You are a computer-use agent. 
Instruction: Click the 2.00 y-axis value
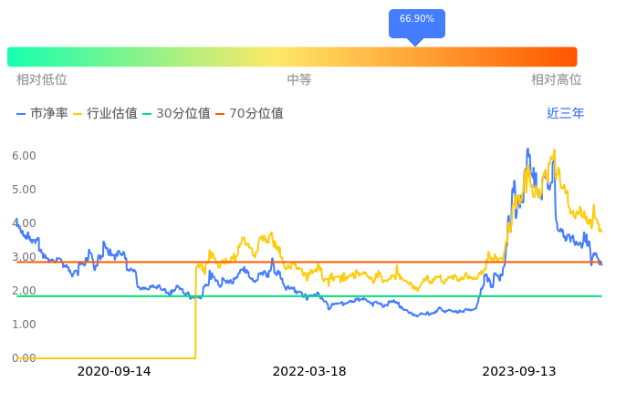pos(24,291)
